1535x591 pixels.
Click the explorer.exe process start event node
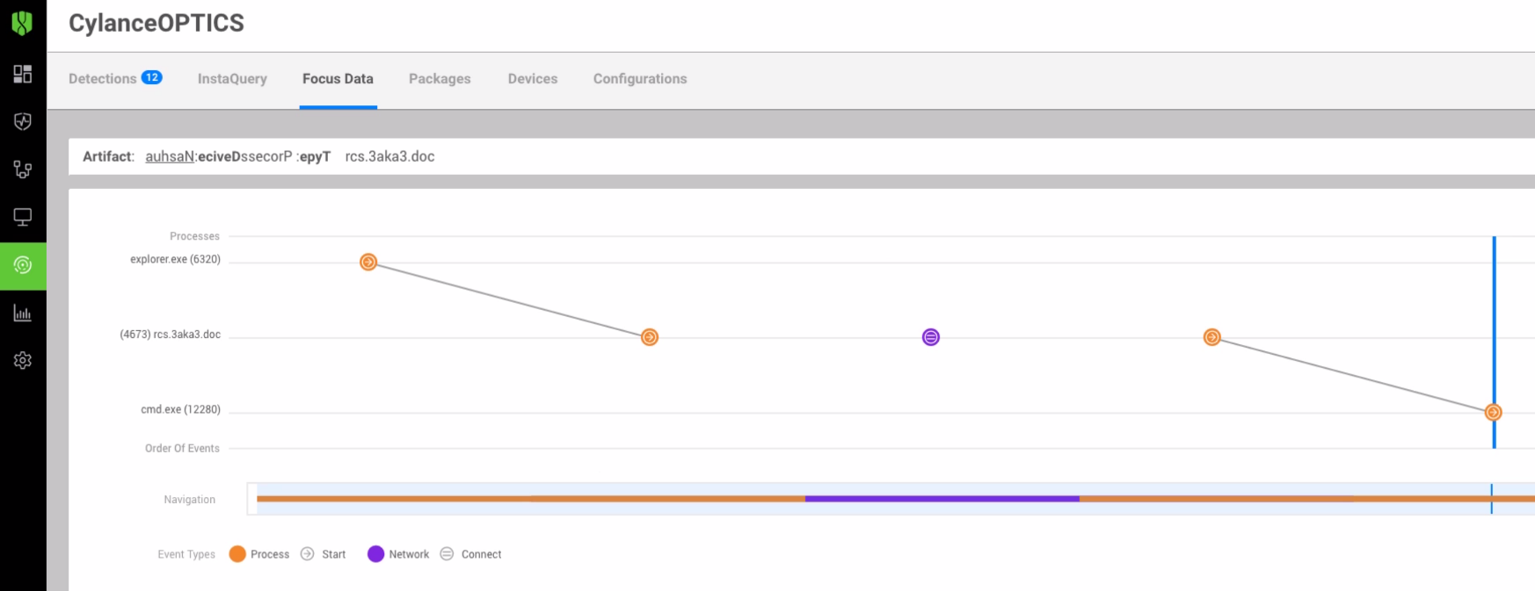368,262
